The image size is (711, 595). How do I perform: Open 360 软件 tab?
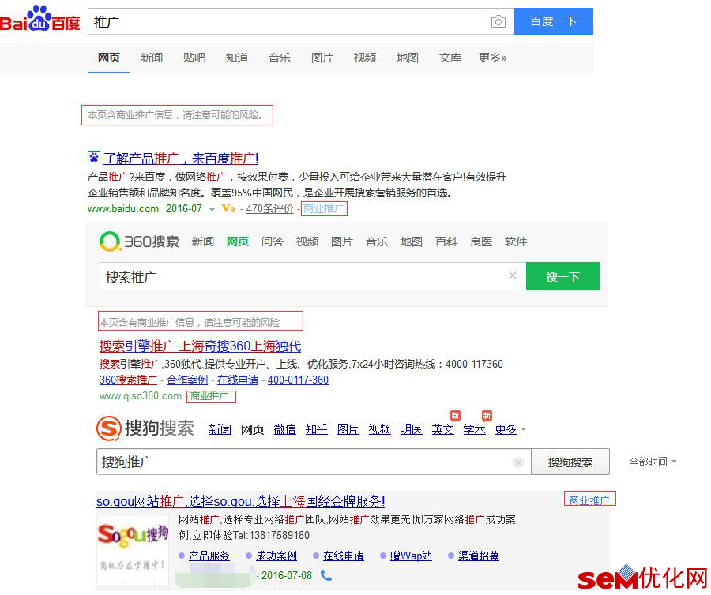516,241
